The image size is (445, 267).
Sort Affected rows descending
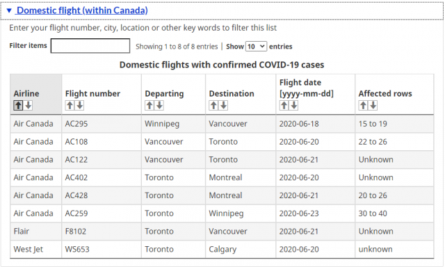pos(373,105)
